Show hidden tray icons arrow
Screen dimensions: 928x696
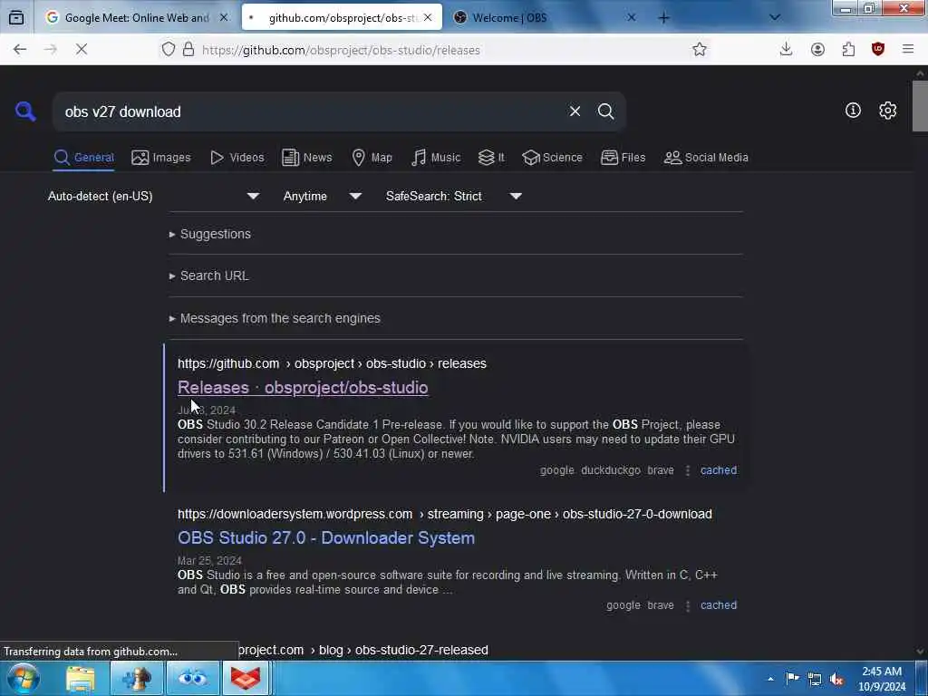(770, 678)
